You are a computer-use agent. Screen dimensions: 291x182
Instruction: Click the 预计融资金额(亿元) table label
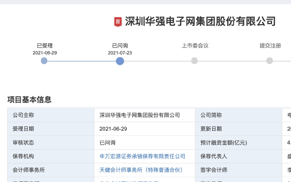click(224, 143)
